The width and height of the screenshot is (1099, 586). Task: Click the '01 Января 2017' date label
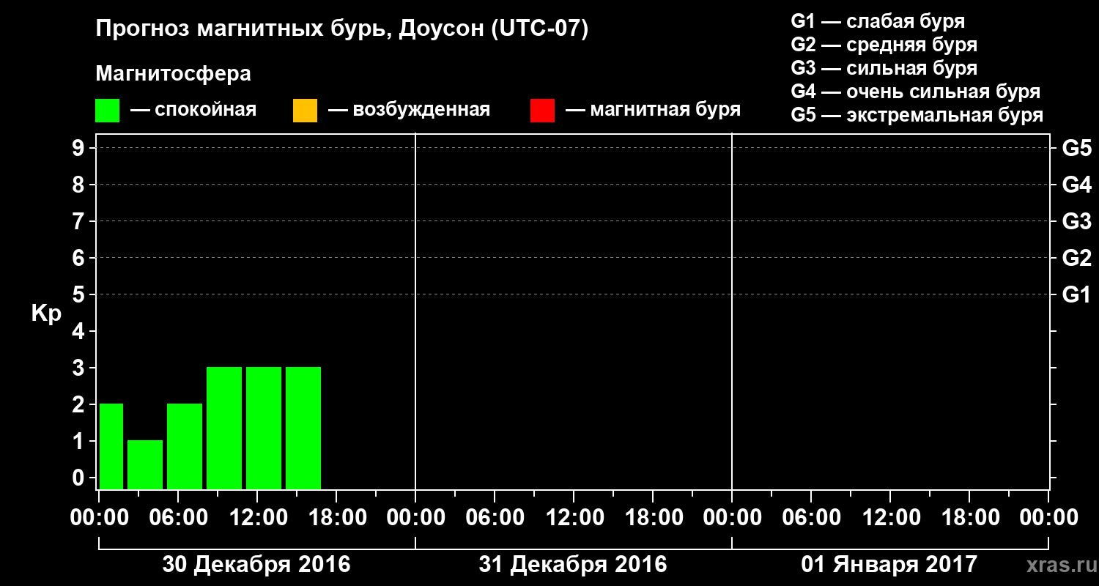click(889, 565)
